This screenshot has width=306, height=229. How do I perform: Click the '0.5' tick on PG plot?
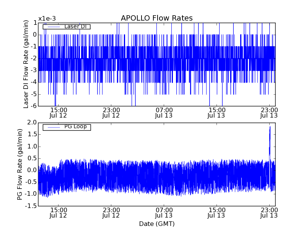[x=32, y=158]
